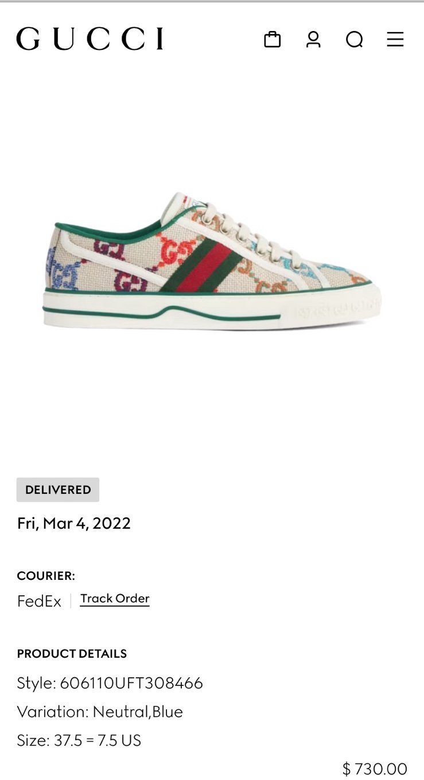Tap the PRODUCT DETAILS heading
This screenshot has height=780, width=424.
point(72,654)
